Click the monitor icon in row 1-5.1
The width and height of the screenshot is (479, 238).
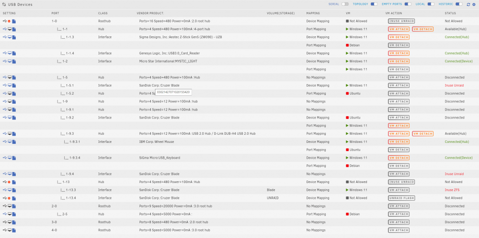click(10, 86)
